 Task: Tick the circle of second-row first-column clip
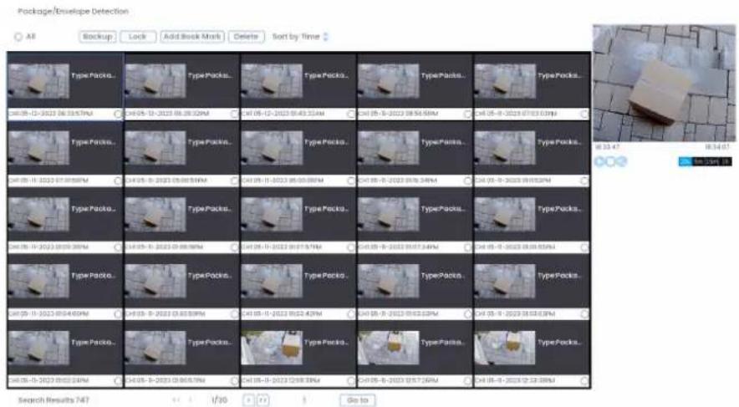(118, 181)
